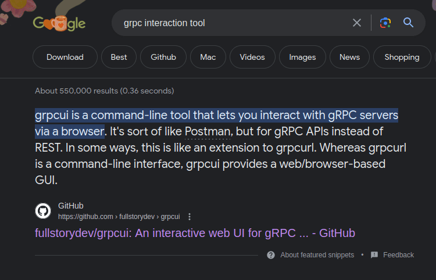The width and height of the screenshot is (436, 280).
Task: Open fullstorydev/grpcui GitHub result link
Action: point(195,233)
